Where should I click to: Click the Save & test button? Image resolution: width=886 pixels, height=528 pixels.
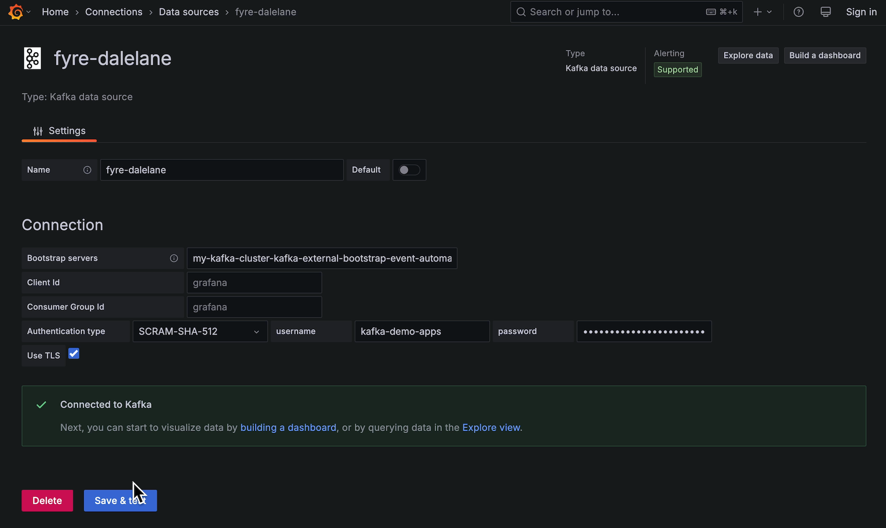click(120, 500)
